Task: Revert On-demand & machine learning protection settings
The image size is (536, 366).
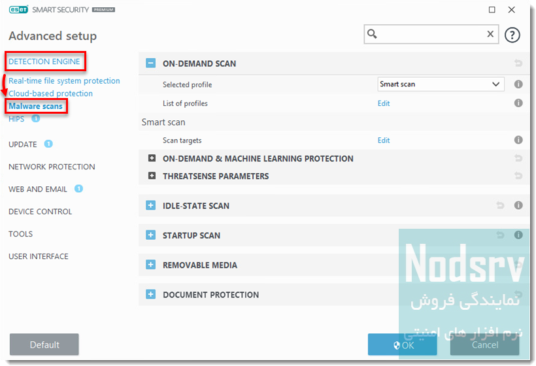Action: (518, 158)
